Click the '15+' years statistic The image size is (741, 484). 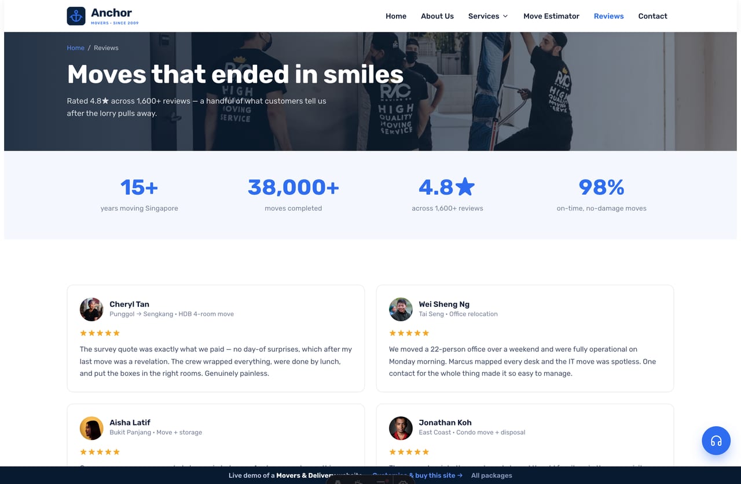point(139,187)
